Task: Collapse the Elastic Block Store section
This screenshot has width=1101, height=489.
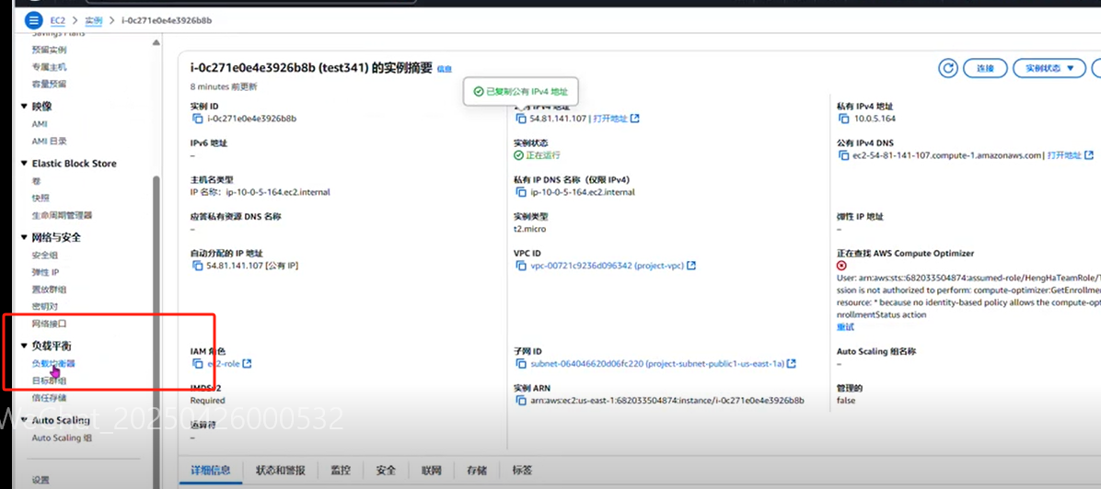Action: click(x=25, y=164)
